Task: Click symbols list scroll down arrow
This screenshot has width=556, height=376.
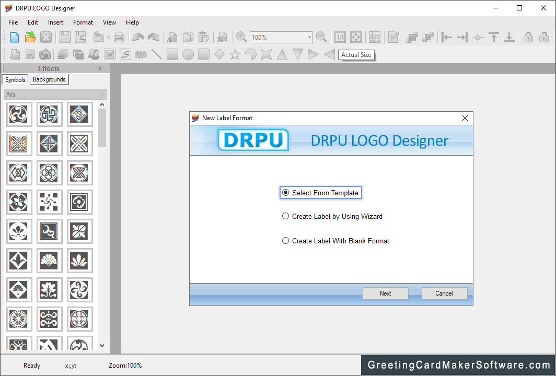Action: coord(102,346)
